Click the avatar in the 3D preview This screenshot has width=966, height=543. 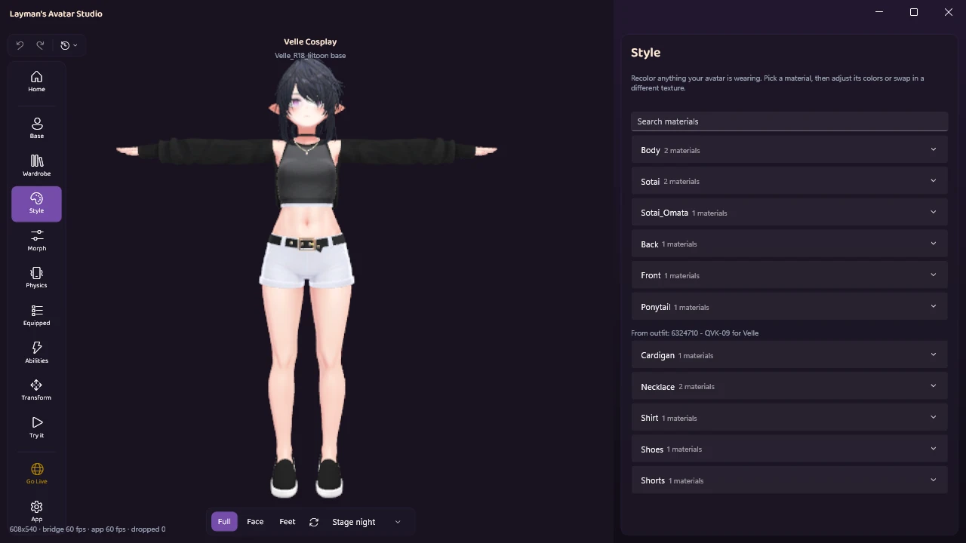tap(306, 279)
